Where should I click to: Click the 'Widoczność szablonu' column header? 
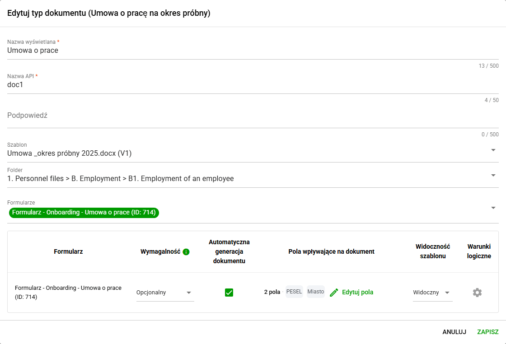[433, 251]
